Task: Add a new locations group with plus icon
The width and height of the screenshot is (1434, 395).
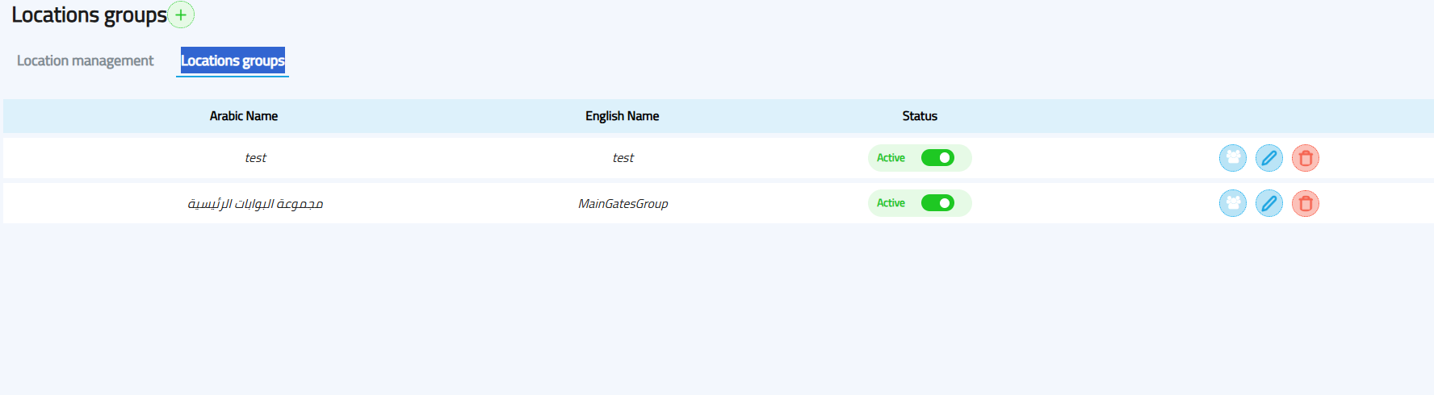Action: pyautogui.click(x=181, y=15)
